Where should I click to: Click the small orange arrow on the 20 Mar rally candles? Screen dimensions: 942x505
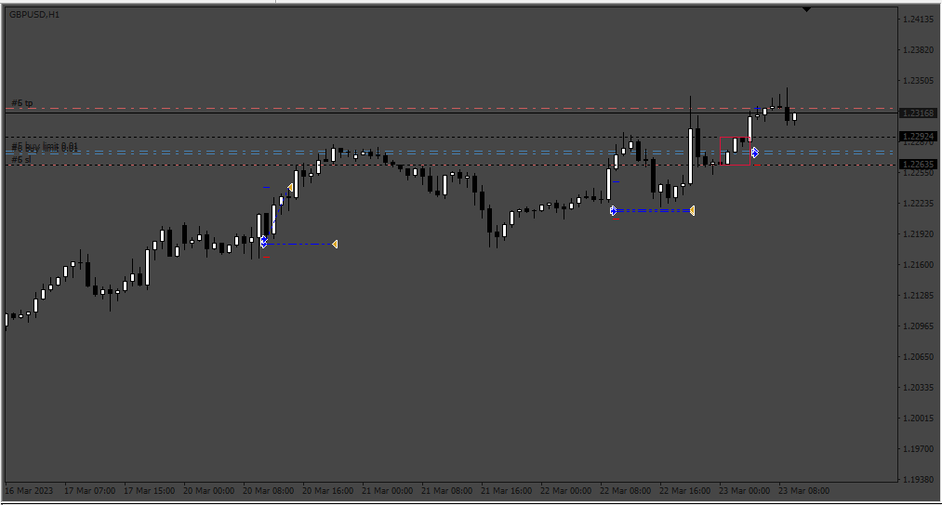tap(290, 188)
